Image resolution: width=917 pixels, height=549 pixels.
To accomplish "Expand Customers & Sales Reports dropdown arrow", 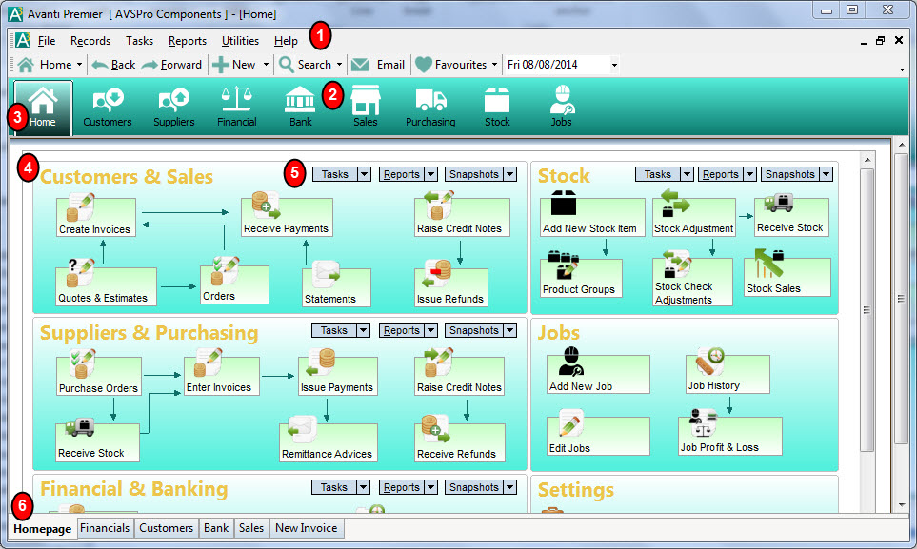I will [430, 174].
